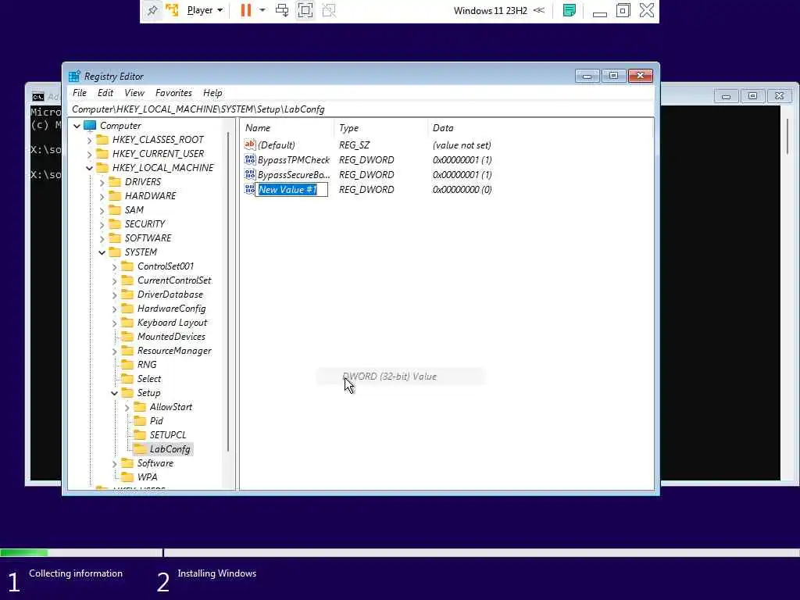Select the Computer root icon
The width and height of the screenshot is (800, 600).
coord(91,126)
